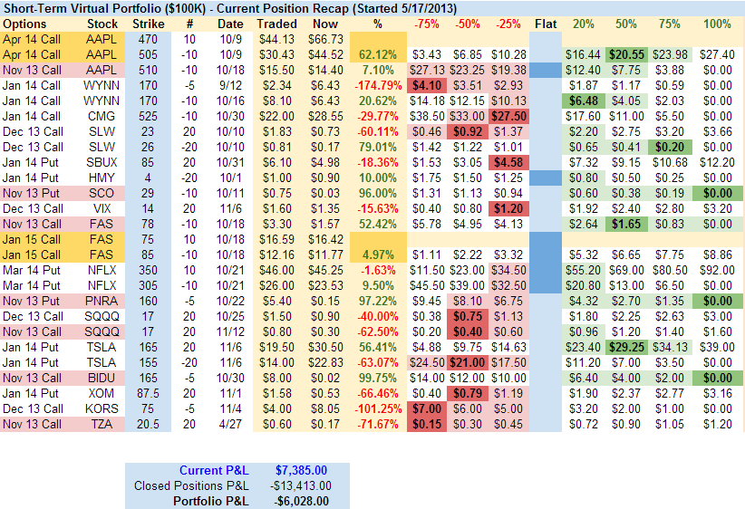
Task: Click the CMG stock cell
Action: coord(102,116)
